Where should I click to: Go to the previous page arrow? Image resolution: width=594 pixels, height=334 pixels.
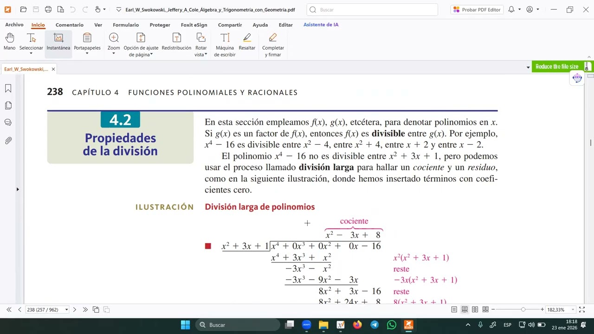[x=19, y=309]
